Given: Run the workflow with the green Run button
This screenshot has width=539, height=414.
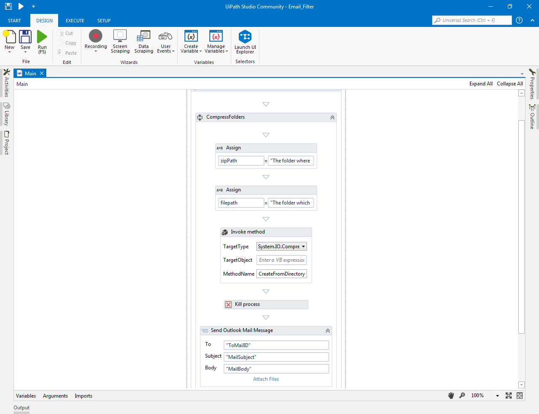Looking at the screenshot, I should point(42,37).
